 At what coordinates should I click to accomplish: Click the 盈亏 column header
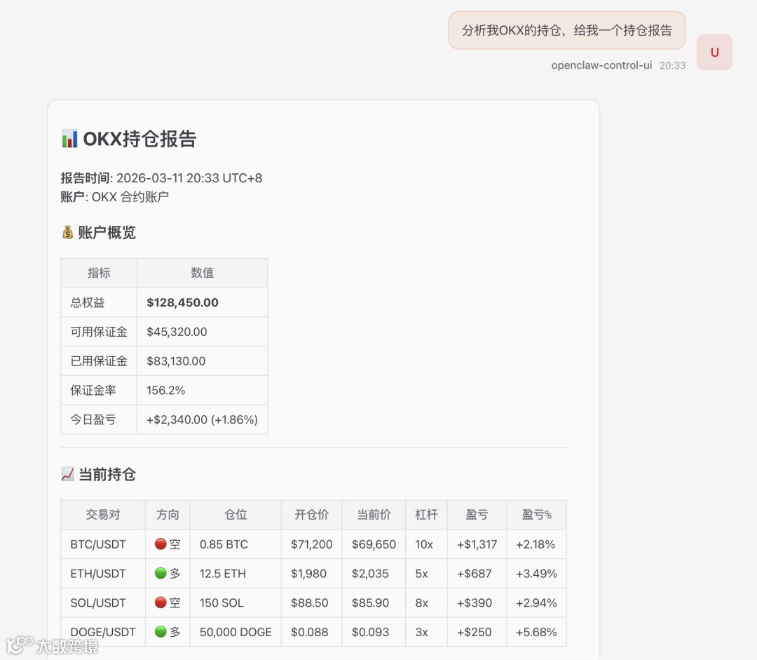pos(477,515)
